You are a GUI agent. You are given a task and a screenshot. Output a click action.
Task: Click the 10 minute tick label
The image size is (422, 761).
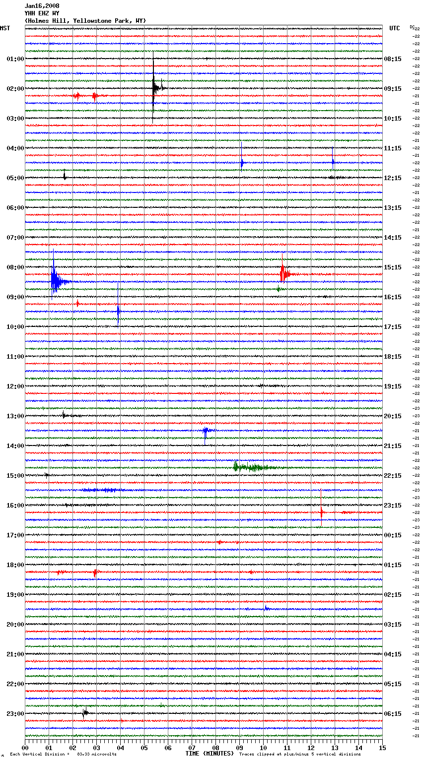coord(263,748)
